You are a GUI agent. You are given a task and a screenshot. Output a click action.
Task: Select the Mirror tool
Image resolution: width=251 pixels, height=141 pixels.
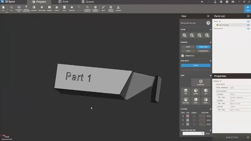click(49, 9)
